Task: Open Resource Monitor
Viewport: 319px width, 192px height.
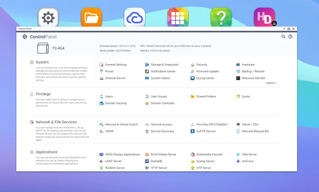Action: pos(251,78)
